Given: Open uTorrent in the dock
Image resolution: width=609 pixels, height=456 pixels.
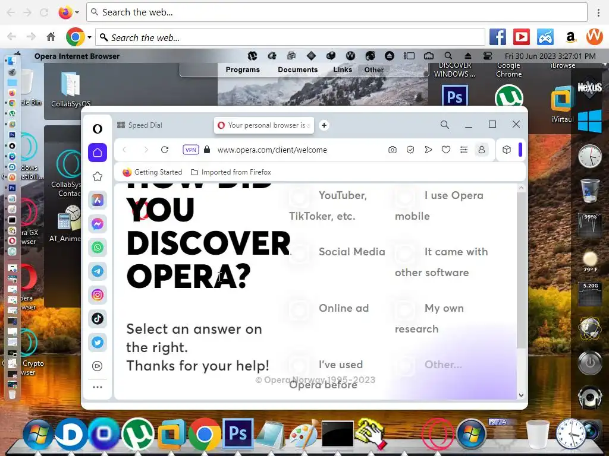Looking at the screenshot, I should [x=138, y=434].
